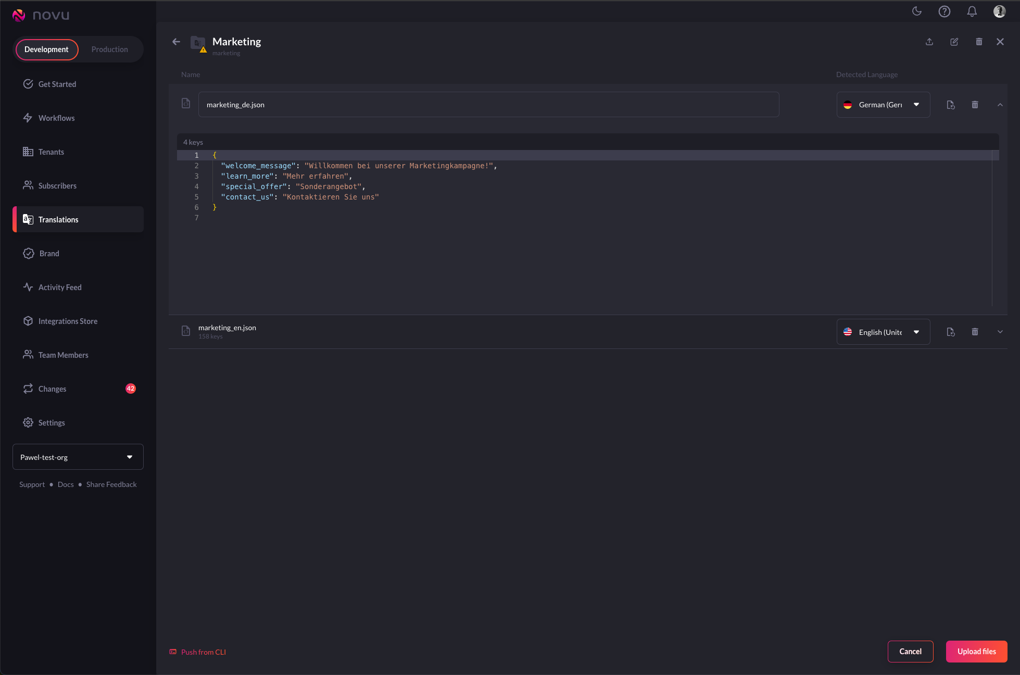The width and height of the screenshot is (1020, 675).
Task: Switch to Production environment
Action: click(109, 49)
